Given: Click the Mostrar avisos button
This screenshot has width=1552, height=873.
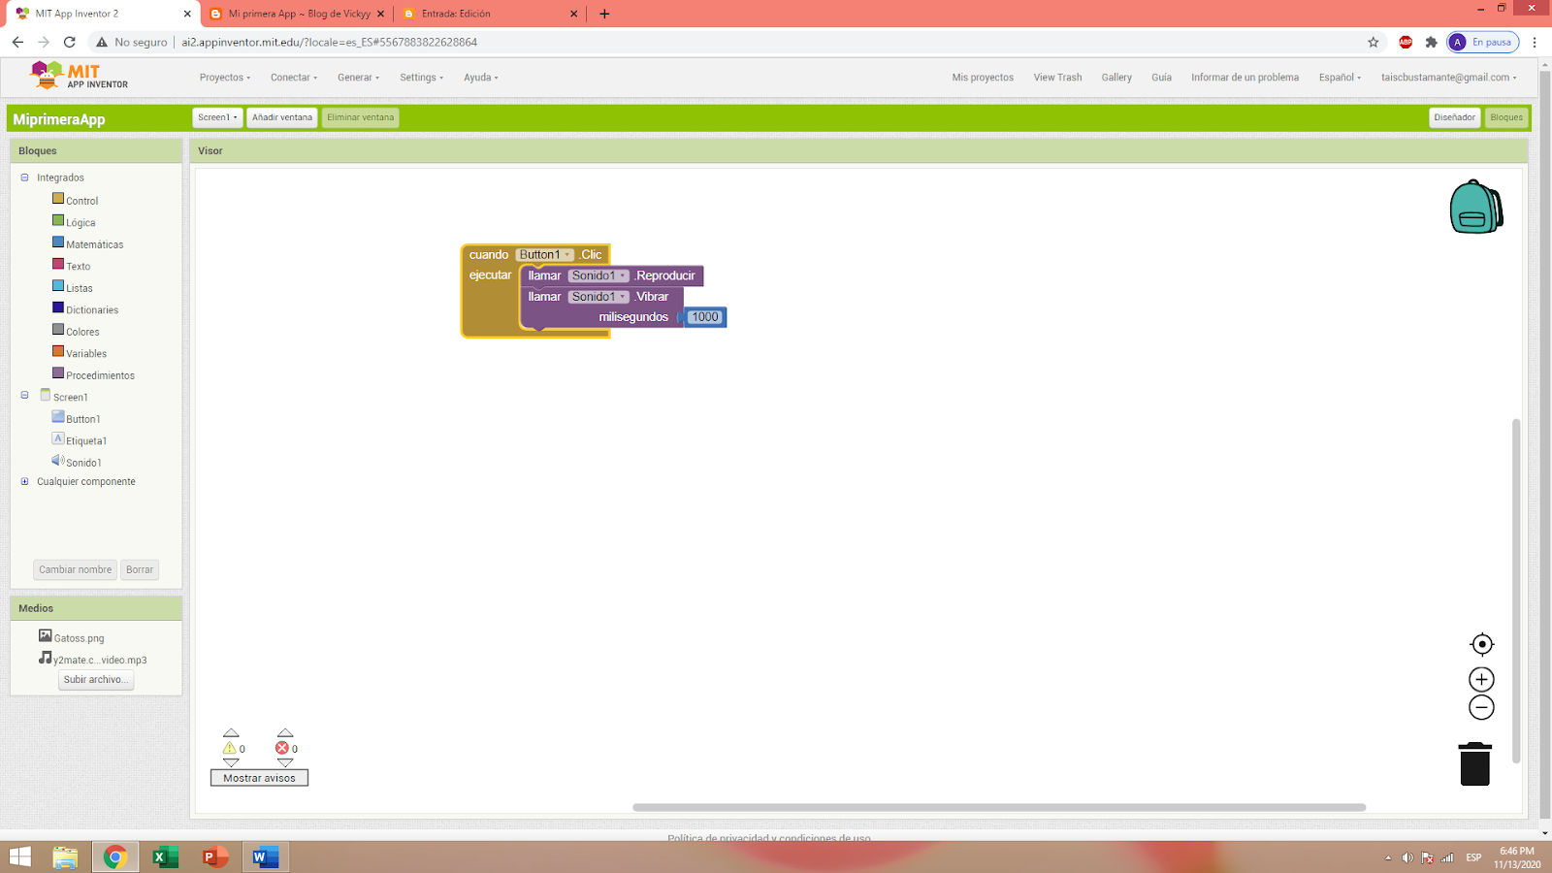Looking at the screenshot, I should pyautogui.click(x=259, y=778).
